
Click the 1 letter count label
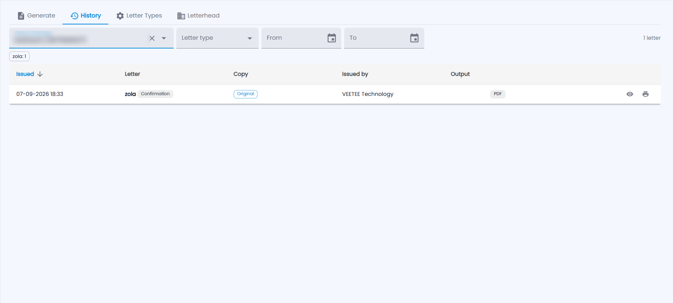pyautogui.click(x=652, y=38)
